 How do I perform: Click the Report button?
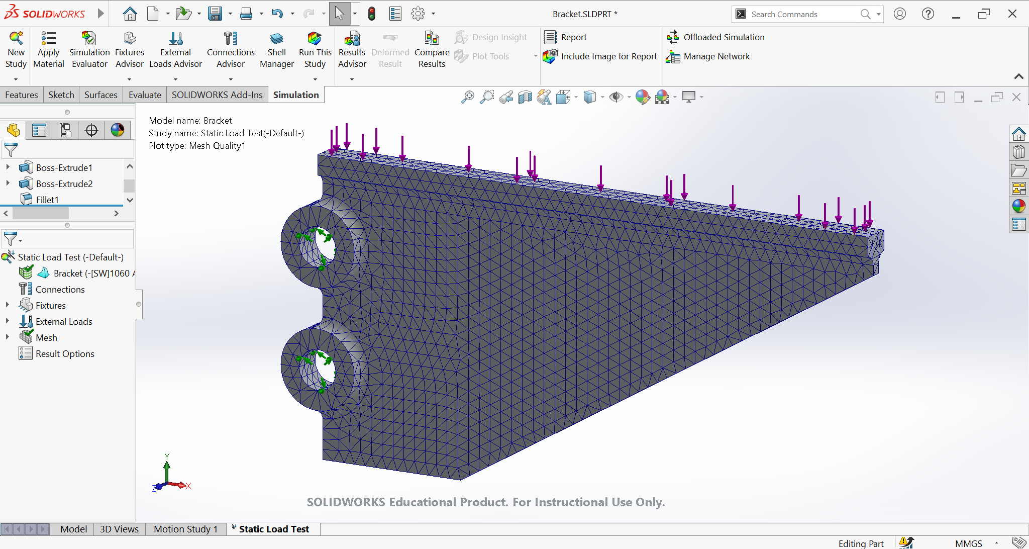point(566,37)
